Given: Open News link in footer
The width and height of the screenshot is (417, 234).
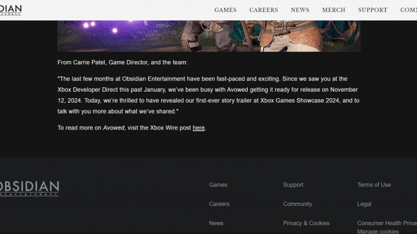Looking at the screenshot, I should click(216, 223).
